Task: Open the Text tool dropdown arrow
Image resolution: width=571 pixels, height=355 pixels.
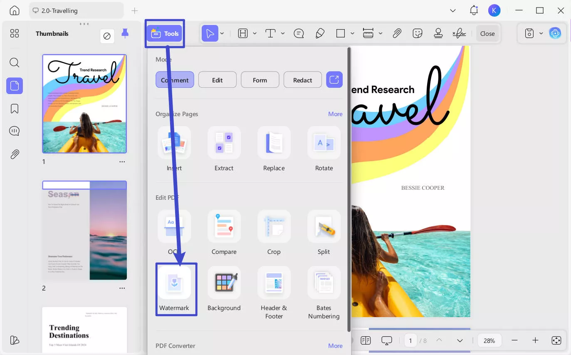Action: pyautogui.click(x=282, y=33)
